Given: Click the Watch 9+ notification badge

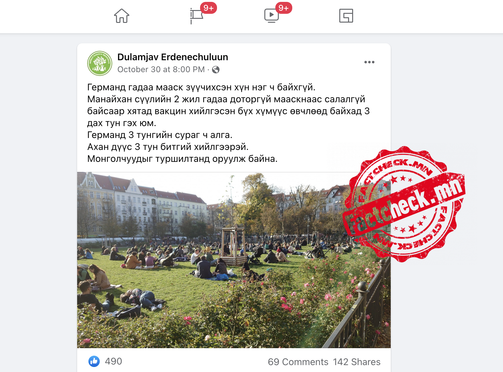Looking at the screenshot, I should (283, 8).
